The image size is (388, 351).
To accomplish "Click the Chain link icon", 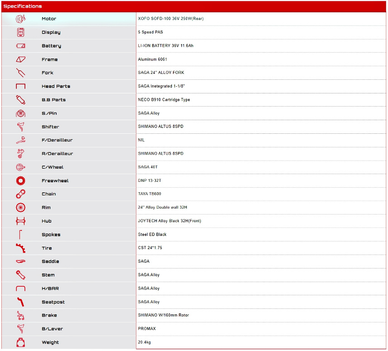I will tap(20, 194).
